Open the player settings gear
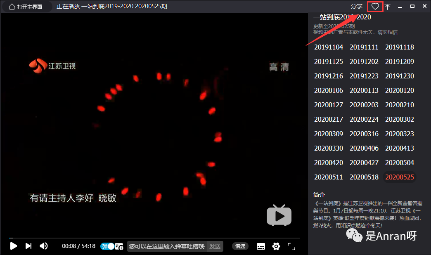 pyautogui.click(x=276, y=246)
